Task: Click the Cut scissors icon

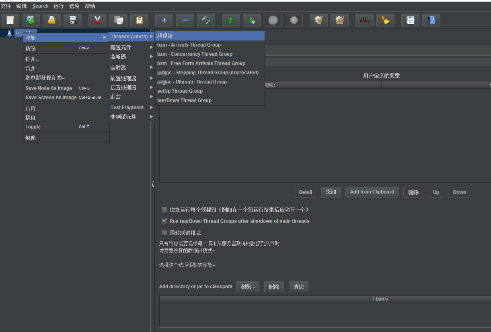Action: (x=97, y=20)
